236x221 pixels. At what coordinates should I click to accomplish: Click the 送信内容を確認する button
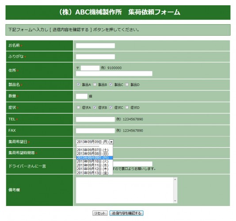126,213
